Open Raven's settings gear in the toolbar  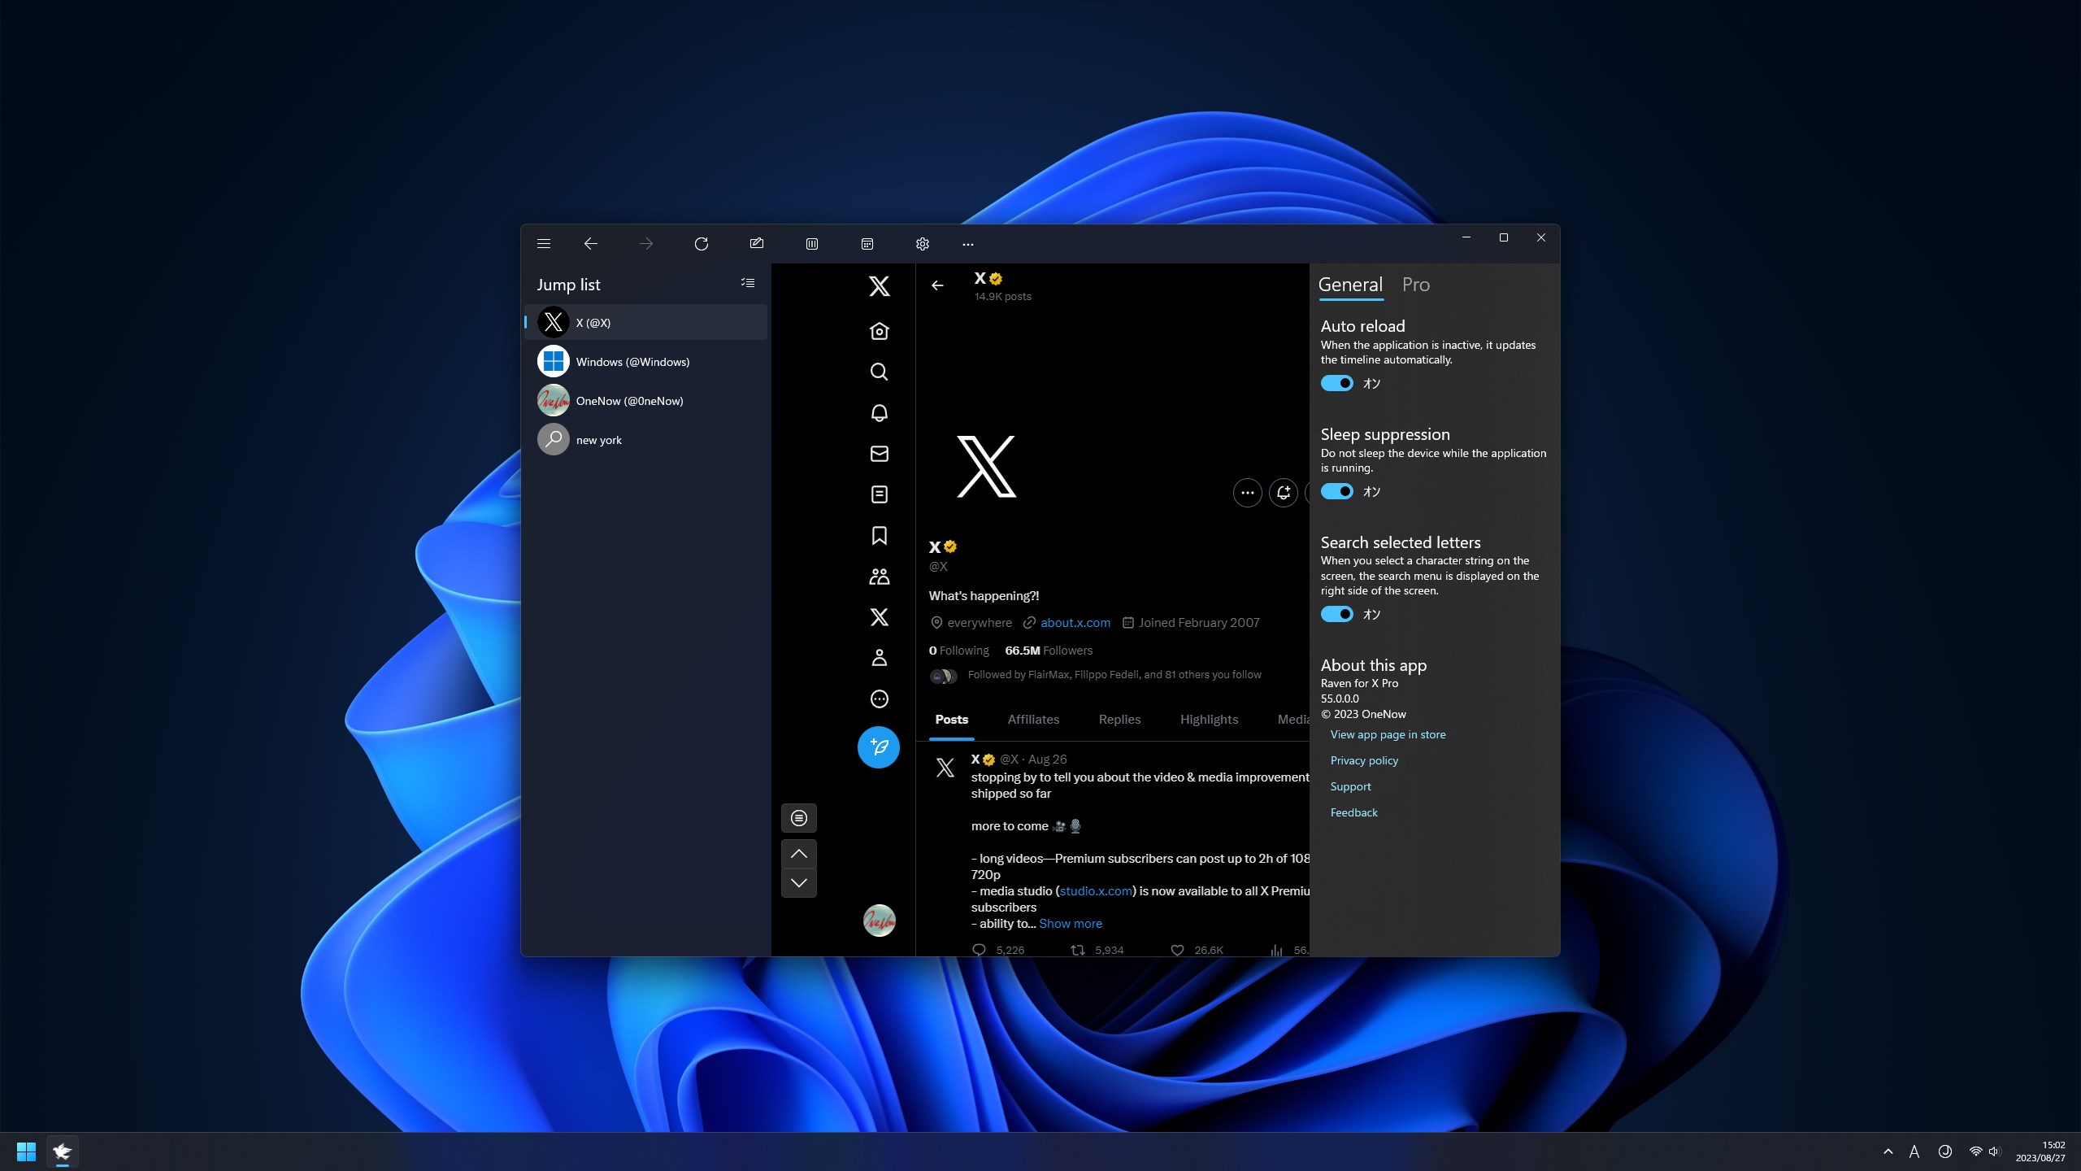click(922, 243)
